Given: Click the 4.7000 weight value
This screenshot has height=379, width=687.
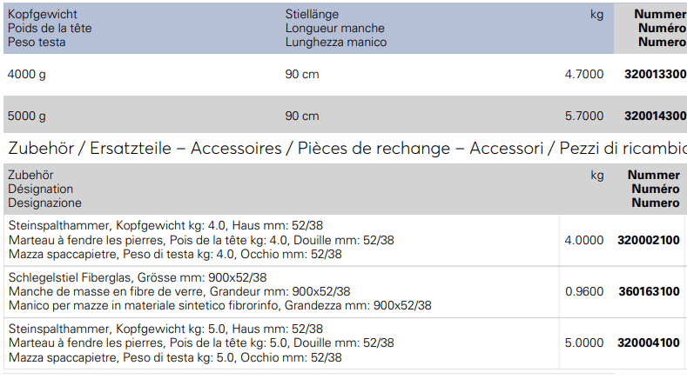Looking at the screenshot, I should point(584,74).
